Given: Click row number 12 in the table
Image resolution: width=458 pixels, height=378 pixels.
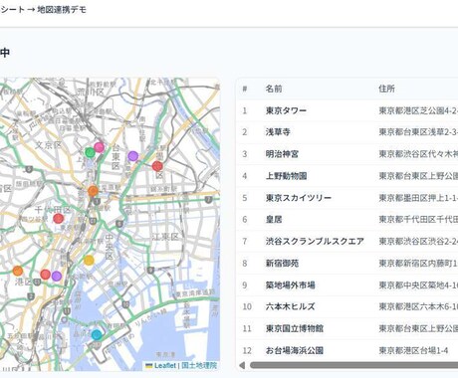Looking at the screenshot, I should tap(246, 350).
